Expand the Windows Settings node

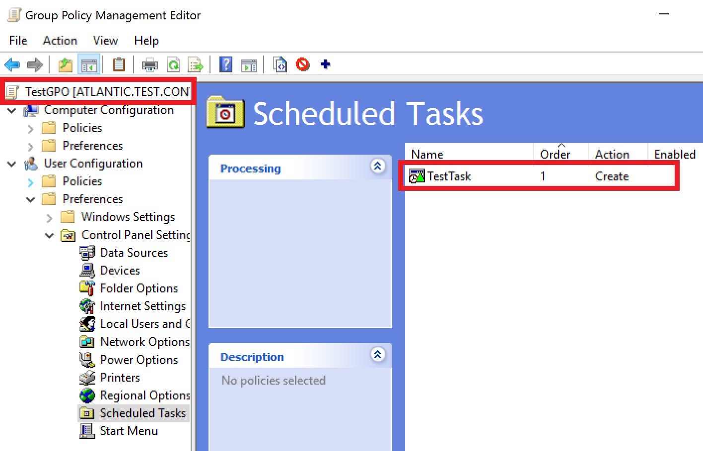pos(49,218)
